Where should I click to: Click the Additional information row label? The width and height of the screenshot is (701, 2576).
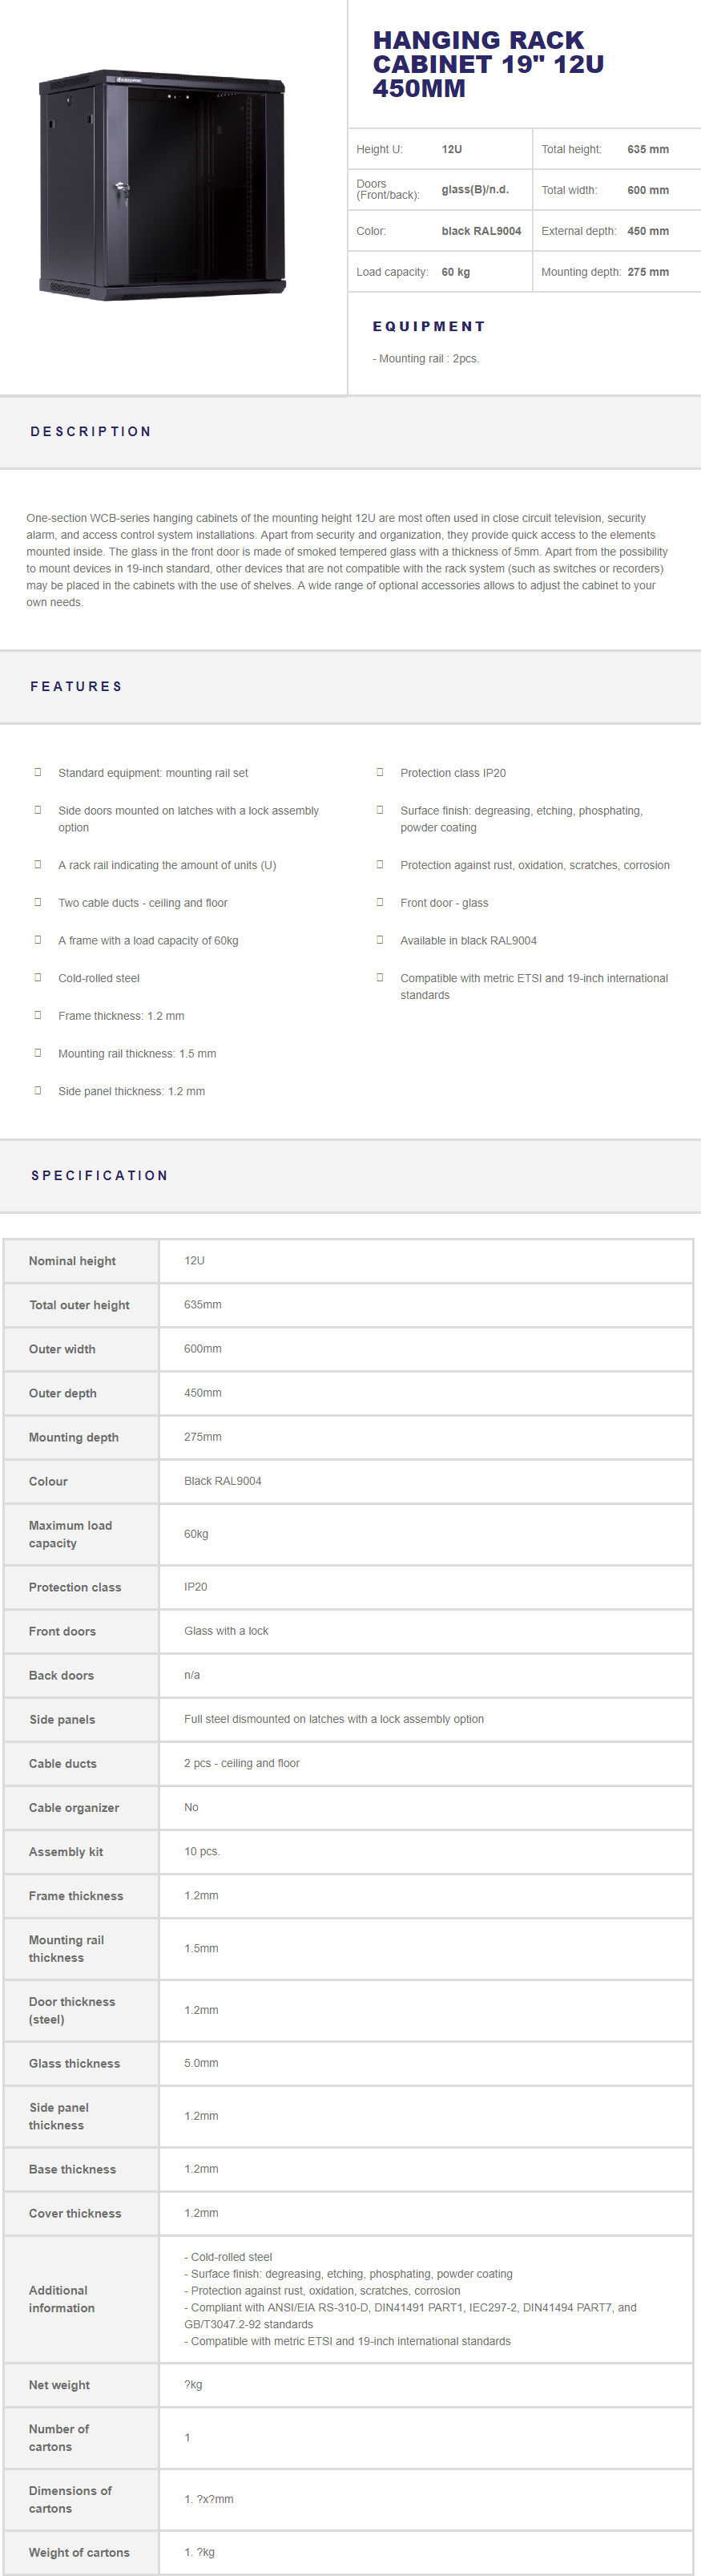(x=62, y=2299)
